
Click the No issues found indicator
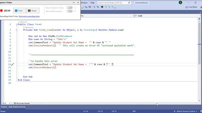point(22,103)
